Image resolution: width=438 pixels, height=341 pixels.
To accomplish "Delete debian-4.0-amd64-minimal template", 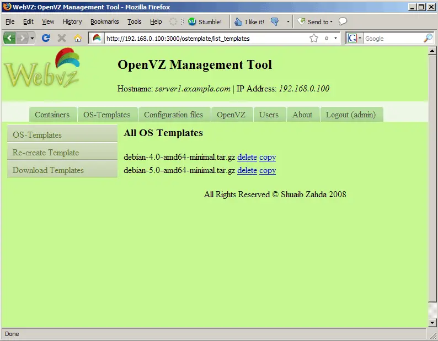I will [247, 157].
